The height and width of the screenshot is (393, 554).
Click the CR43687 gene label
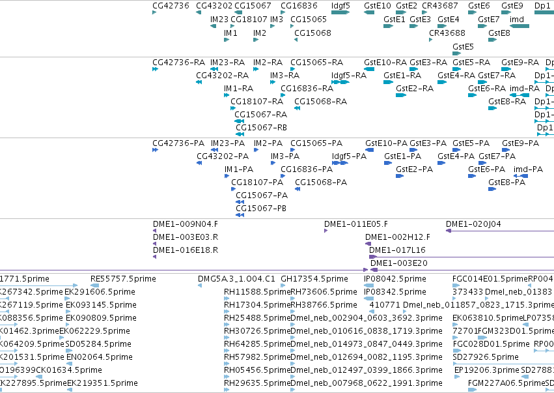point(440,6)
